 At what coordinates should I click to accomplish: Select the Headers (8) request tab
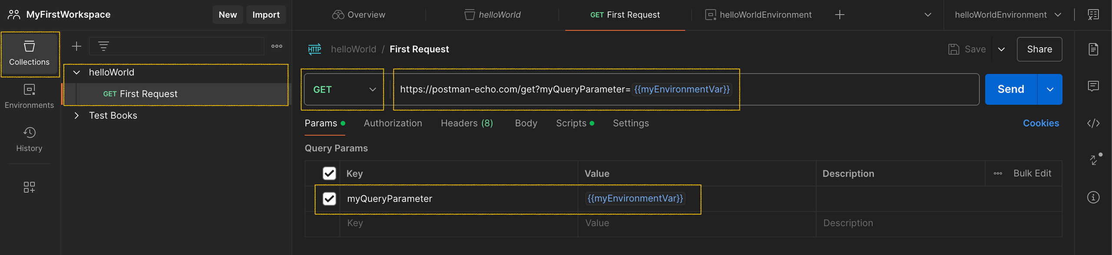pos(467,123)
